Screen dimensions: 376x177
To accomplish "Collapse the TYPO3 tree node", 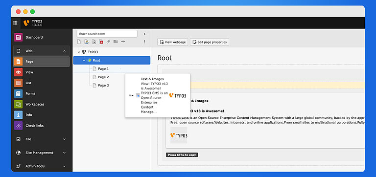I will [79, 52].
